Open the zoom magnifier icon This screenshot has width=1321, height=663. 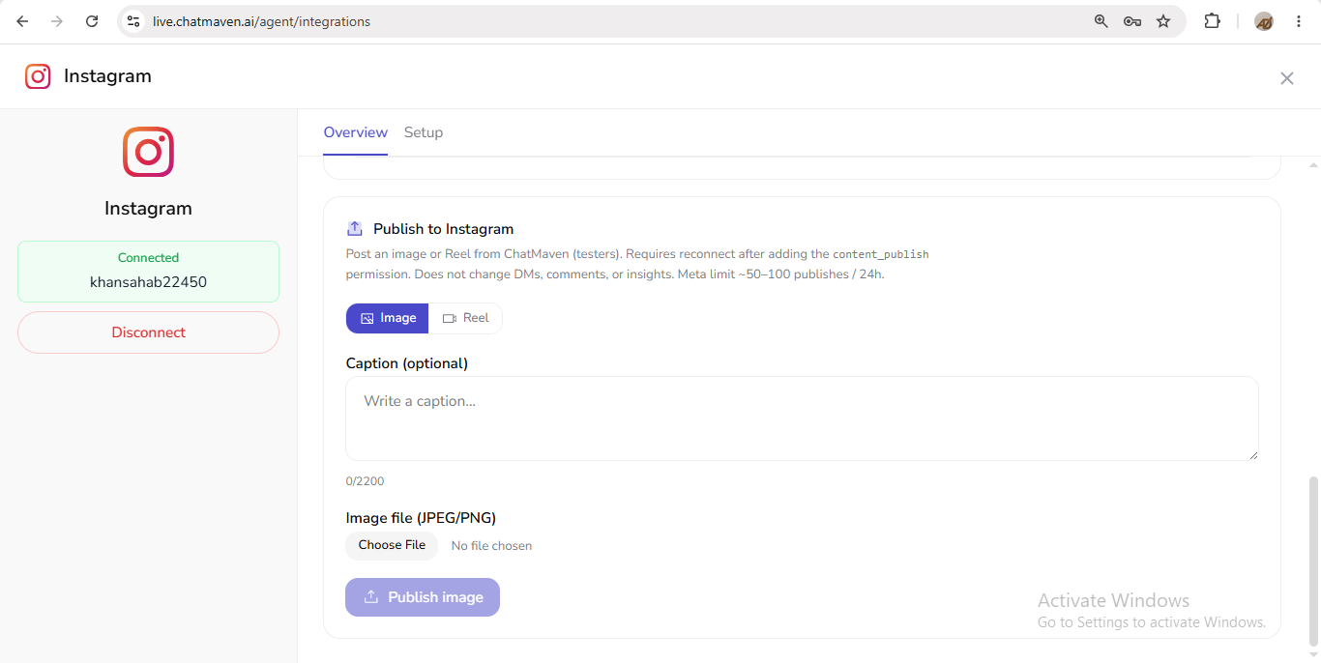point(1101,21)
